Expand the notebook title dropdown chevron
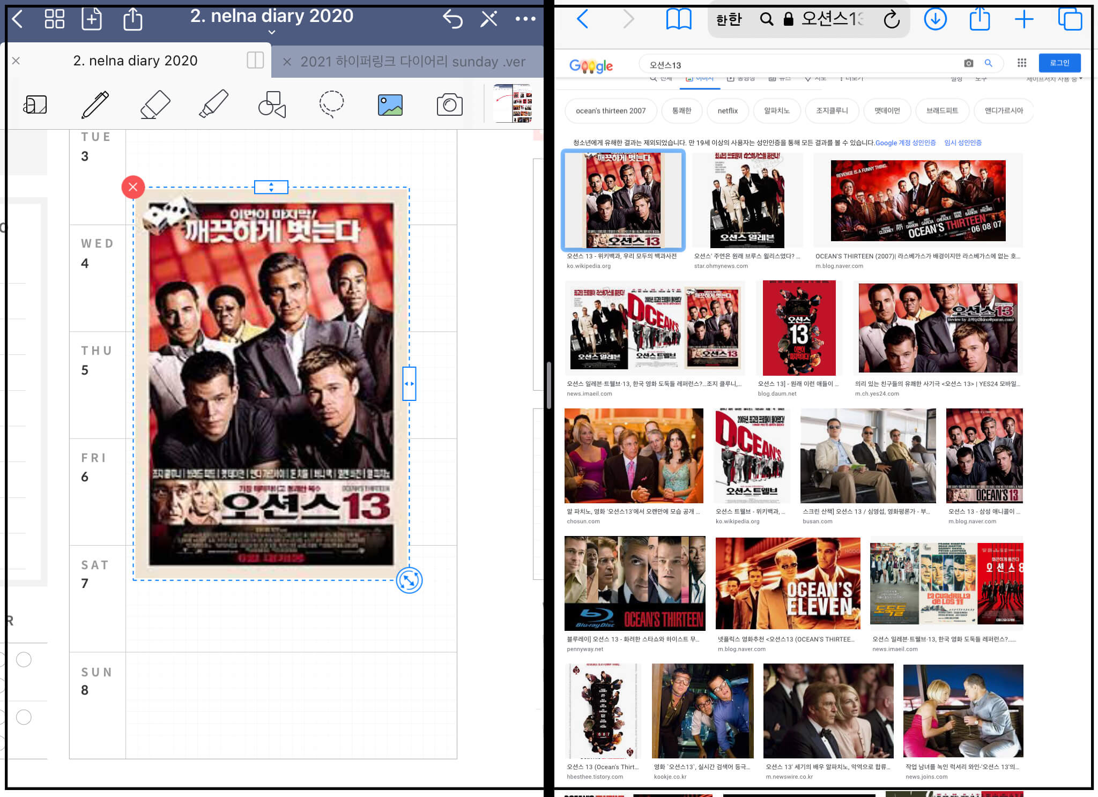This screenshot has height=797, width=1098. (272, 32)
